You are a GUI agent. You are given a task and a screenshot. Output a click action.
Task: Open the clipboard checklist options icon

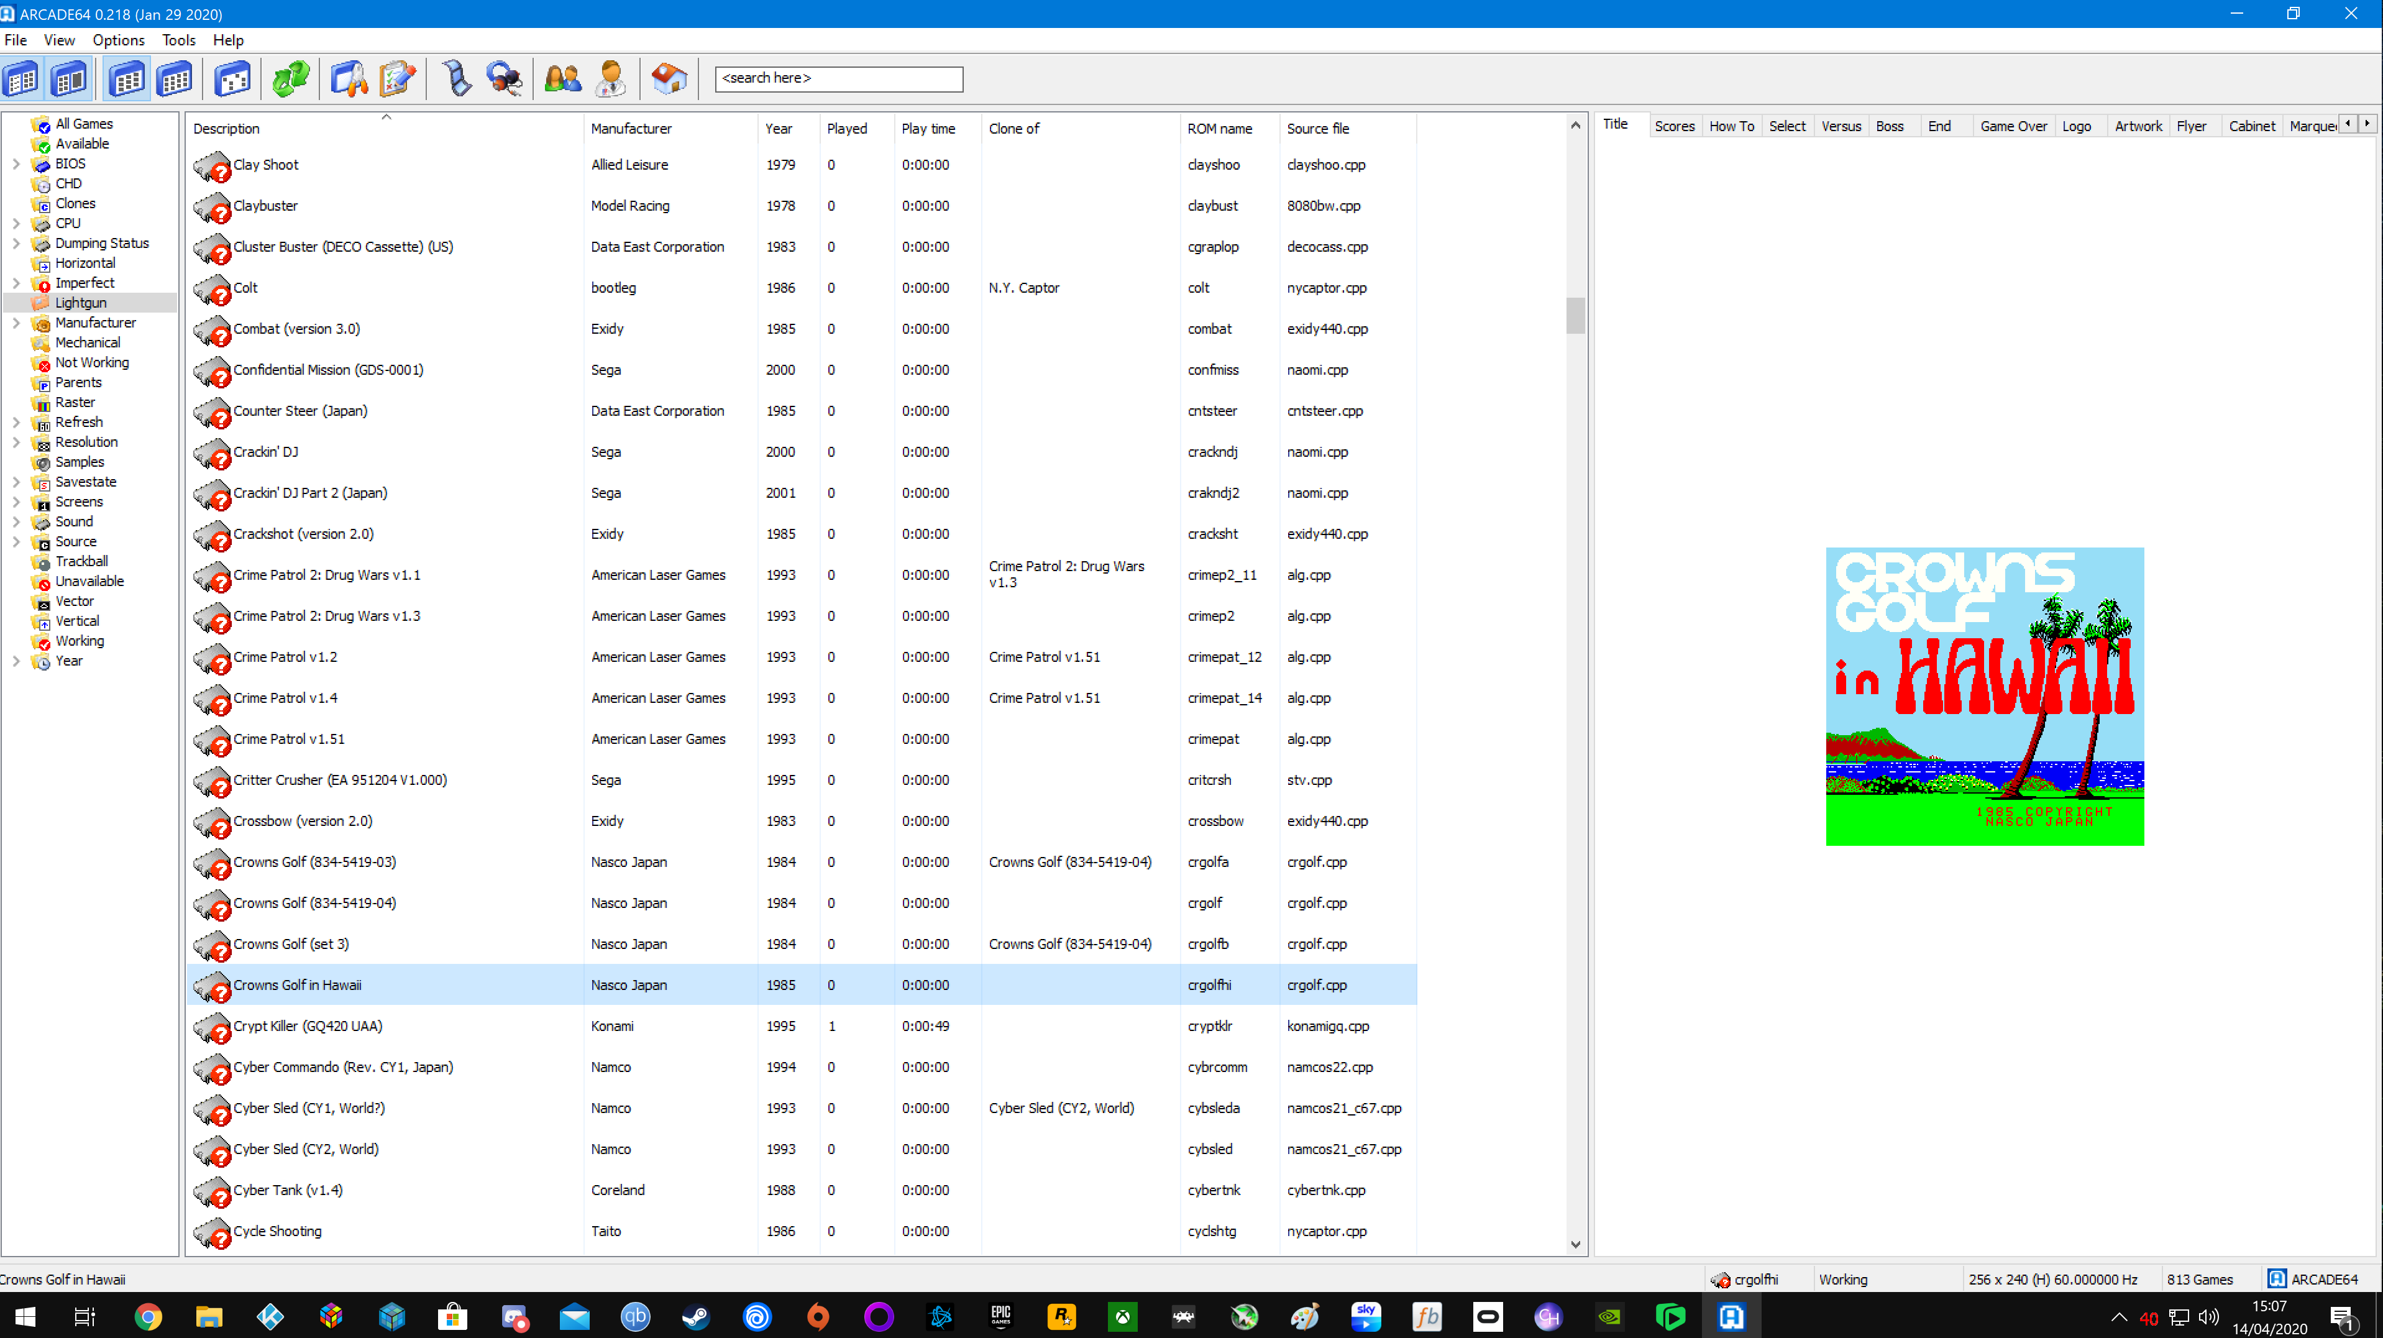[x=397, y=79]
